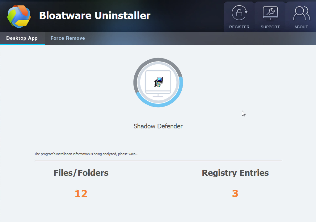Click the Shadow Defender installer icon
The height and width of the screenshot is (222, 316).
(158, 82)
